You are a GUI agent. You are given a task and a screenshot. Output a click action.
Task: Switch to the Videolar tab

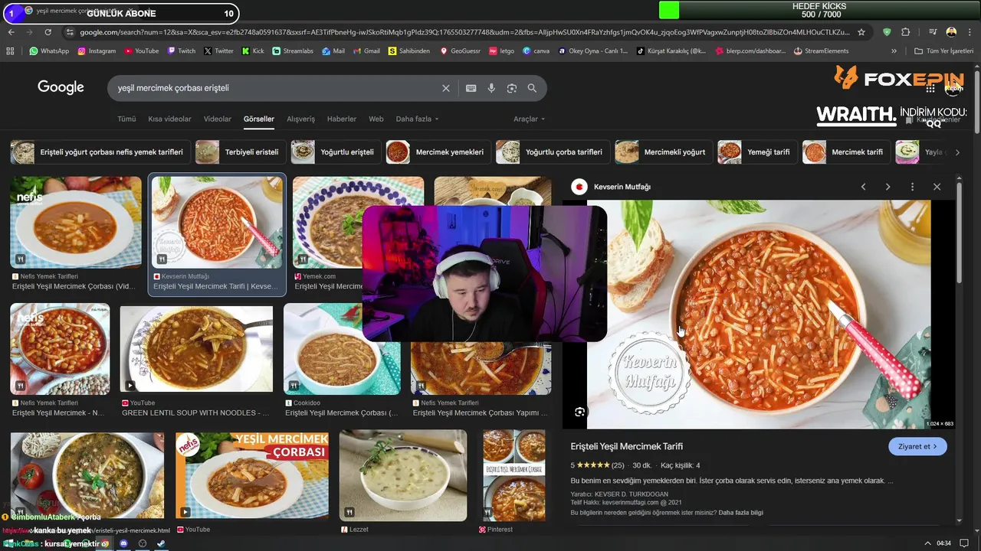point(218,119)
